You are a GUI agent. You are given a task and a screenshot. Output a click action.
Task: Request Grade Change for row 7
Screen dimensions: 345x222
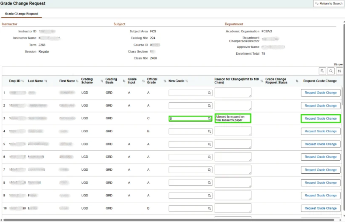click(321, 170)
